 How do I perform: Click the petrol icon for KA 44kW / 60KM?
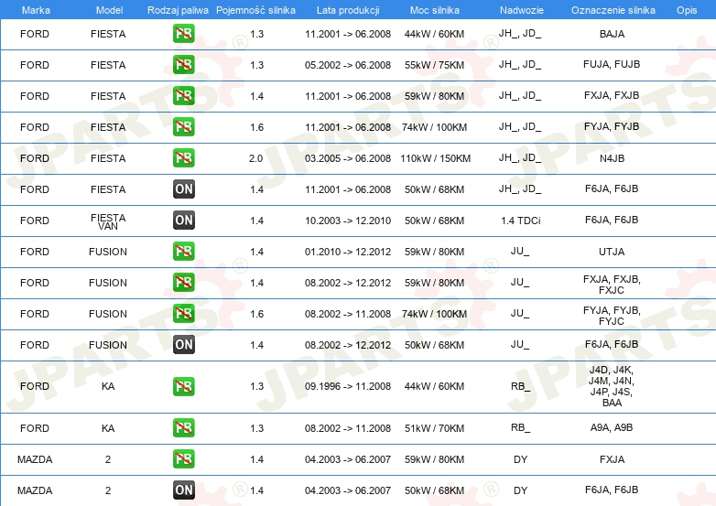183,386
